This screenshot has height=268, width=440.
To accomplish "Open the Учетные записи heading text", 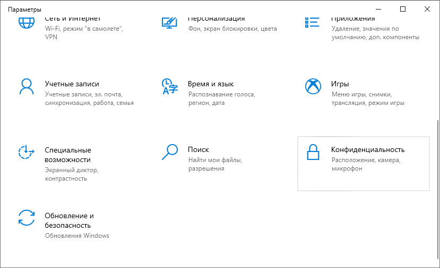I will click(x=72, y=84).
